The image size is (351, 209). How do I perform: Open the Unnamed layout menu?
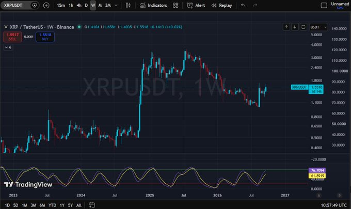(x=340, y=5)
